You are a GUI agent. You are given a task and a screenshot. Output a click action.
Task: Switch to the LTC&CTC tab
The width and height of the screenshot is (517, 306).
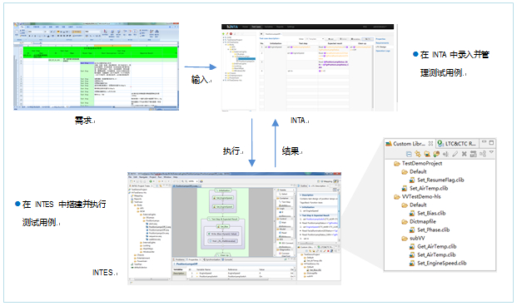pyautogui.click(x=456, y=144)
